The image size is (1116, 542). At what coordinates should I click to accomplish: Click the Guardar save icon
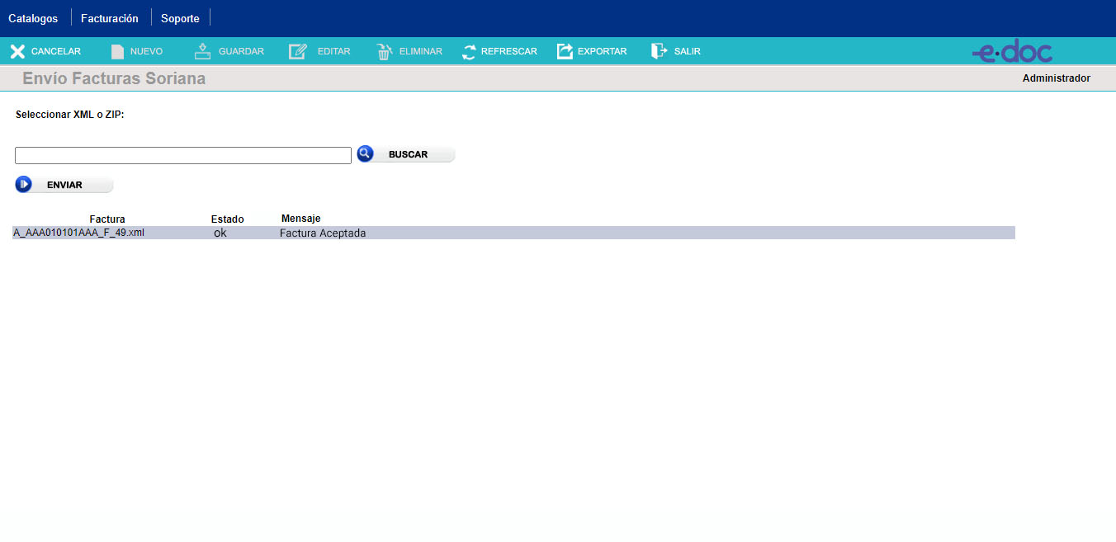click(203, 52)
